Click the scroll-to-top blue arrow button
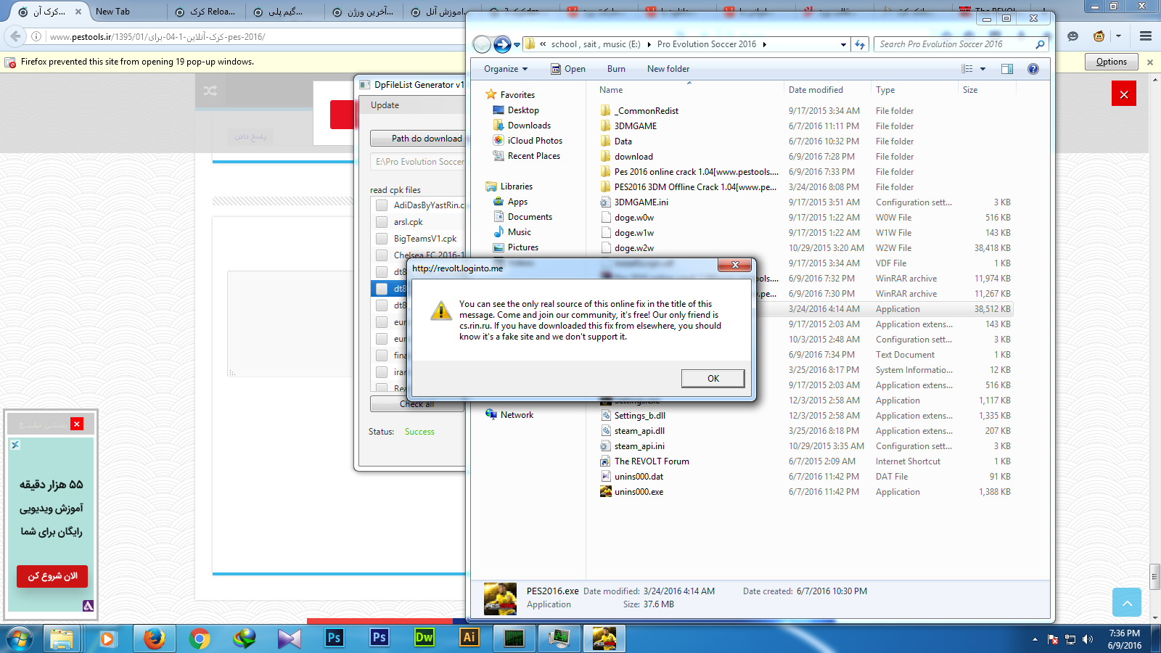Image resolution: width=1161 pixels, height=653 pixels. click(1127, 602)
